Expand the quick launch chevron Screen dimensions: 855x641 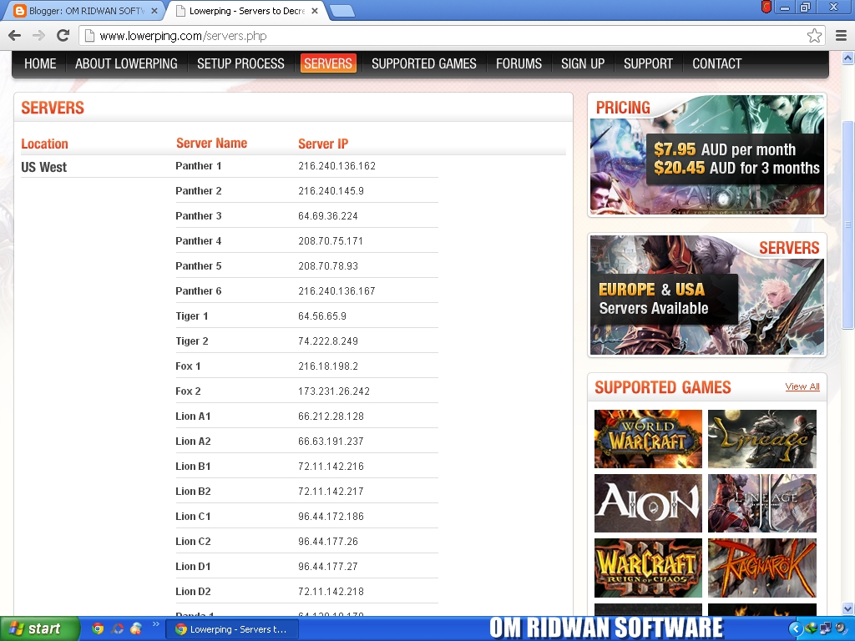(156, 624)
